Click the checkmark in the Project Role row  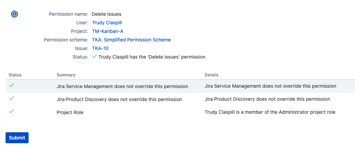click(x=11, y=111)
